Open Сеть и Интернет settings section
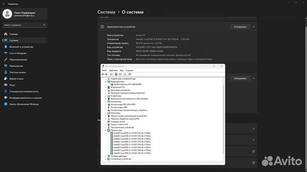 [18, 53]
